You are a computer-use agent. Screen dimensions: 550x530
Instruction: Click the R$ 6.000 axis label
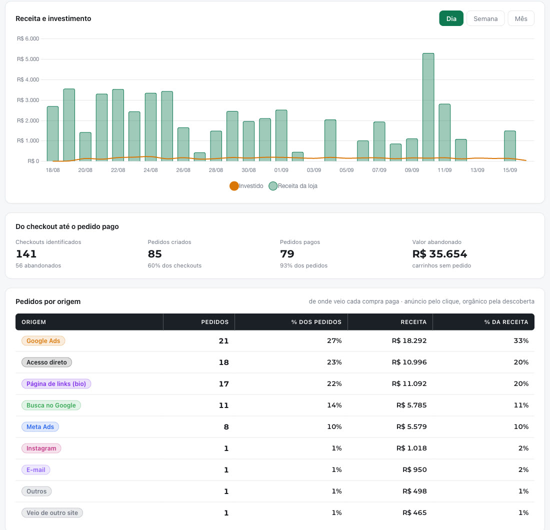[28, 38]
